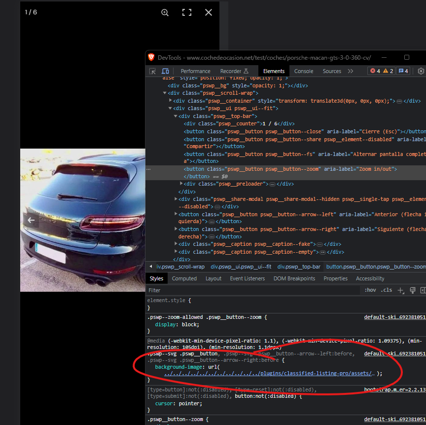Focus the Styles Filter input field
Viewport: 426px width, 425px height.
click(253, 290)
